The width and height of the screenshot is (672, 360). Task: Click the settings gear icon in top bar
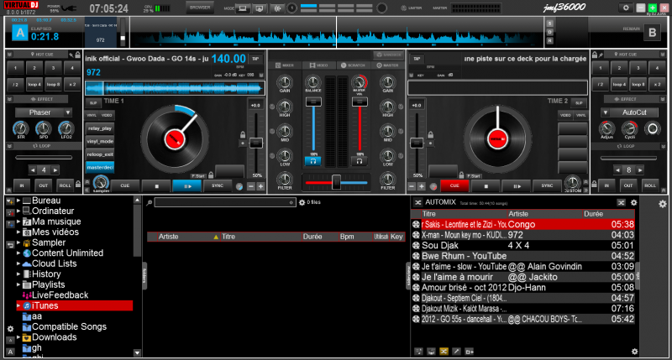(626, 8)
